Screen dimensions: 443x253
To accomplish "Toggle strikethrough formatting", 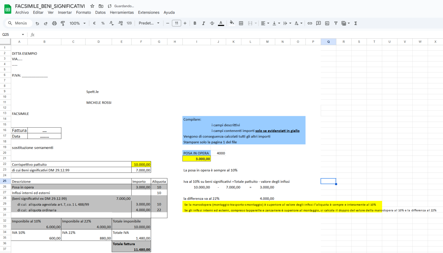I will pyautogui.click(x=212, y=23).
